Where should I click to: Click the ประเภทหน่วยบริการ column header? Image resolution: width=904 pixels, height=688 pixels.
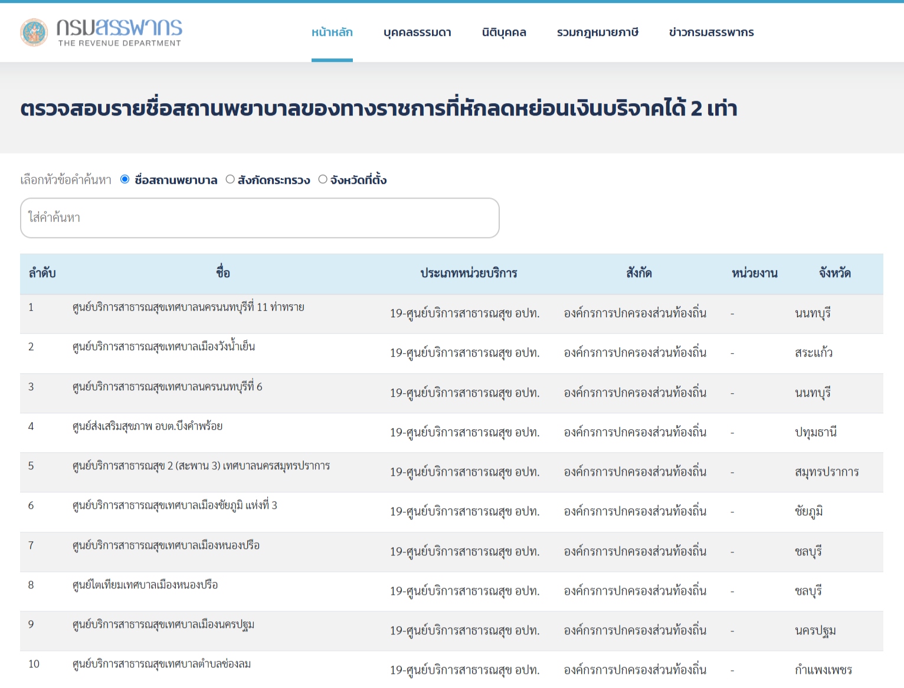pos(469,273)
